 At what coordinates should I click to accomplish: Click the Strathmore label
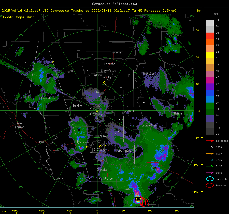point(124,151)
